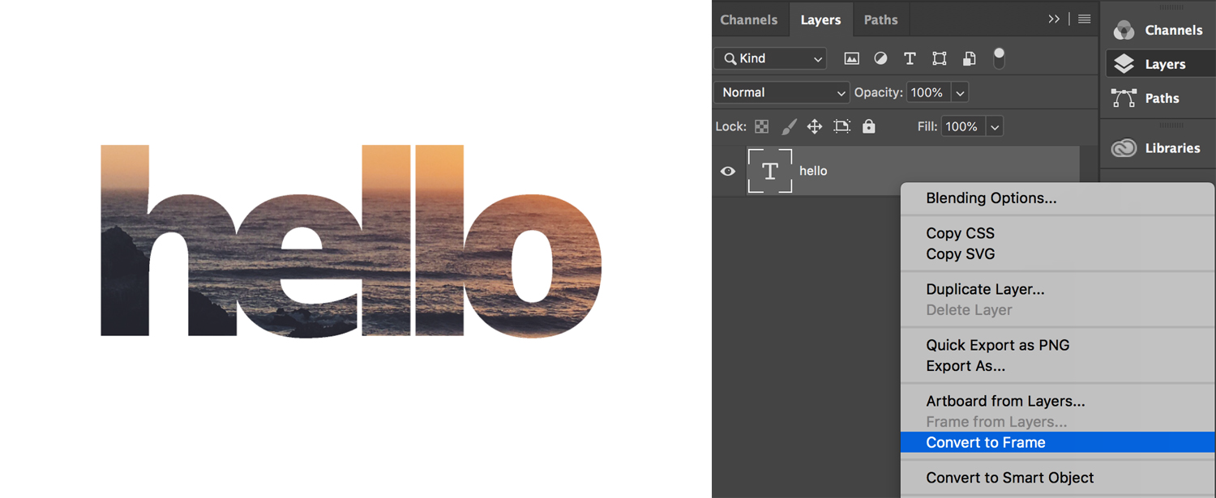Select the hello text layer thumbnail
The image size is (1216, 498).
[769, 171]
